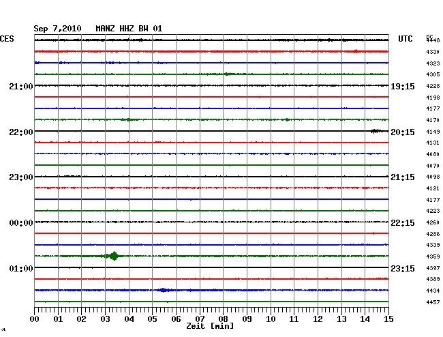This screenshot has height=337, width=443.
Task: Click the DC offset value 4448
Action: point(432,40)
